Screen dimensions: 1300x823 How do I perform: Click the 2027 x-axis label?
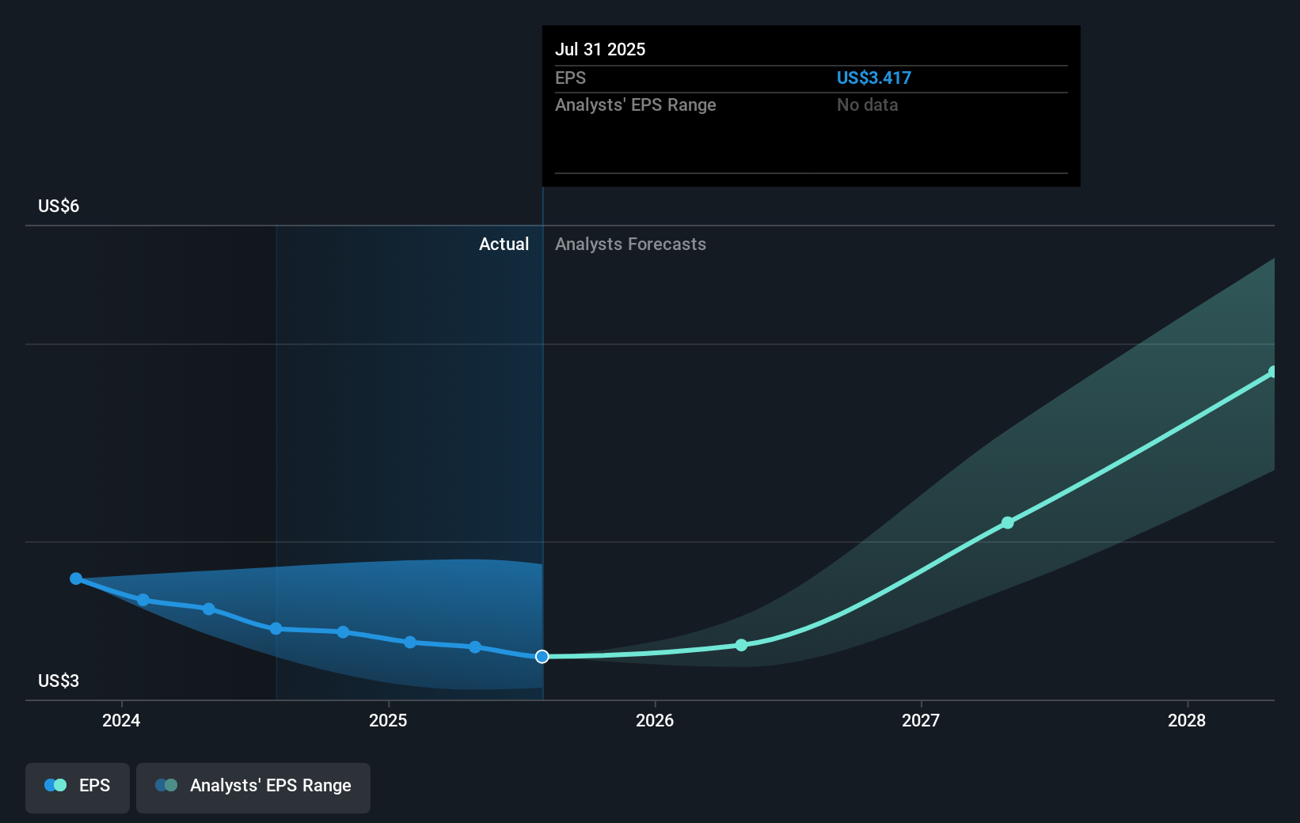[x=921, y=720]
